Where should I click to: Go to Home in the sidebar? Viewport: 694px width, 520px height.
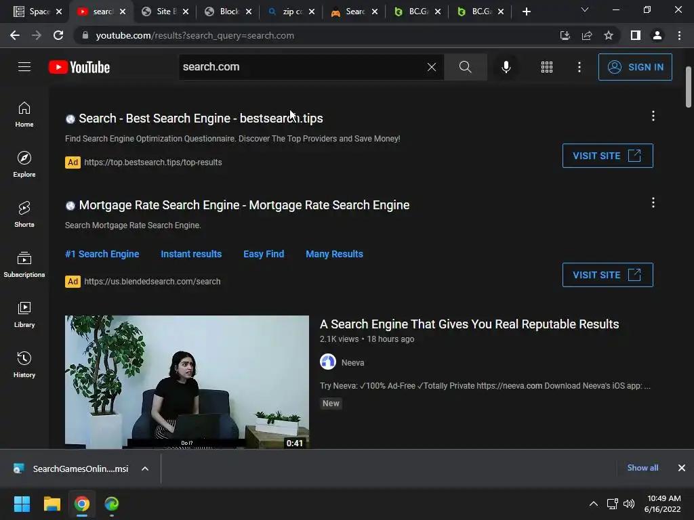(24, 114)
